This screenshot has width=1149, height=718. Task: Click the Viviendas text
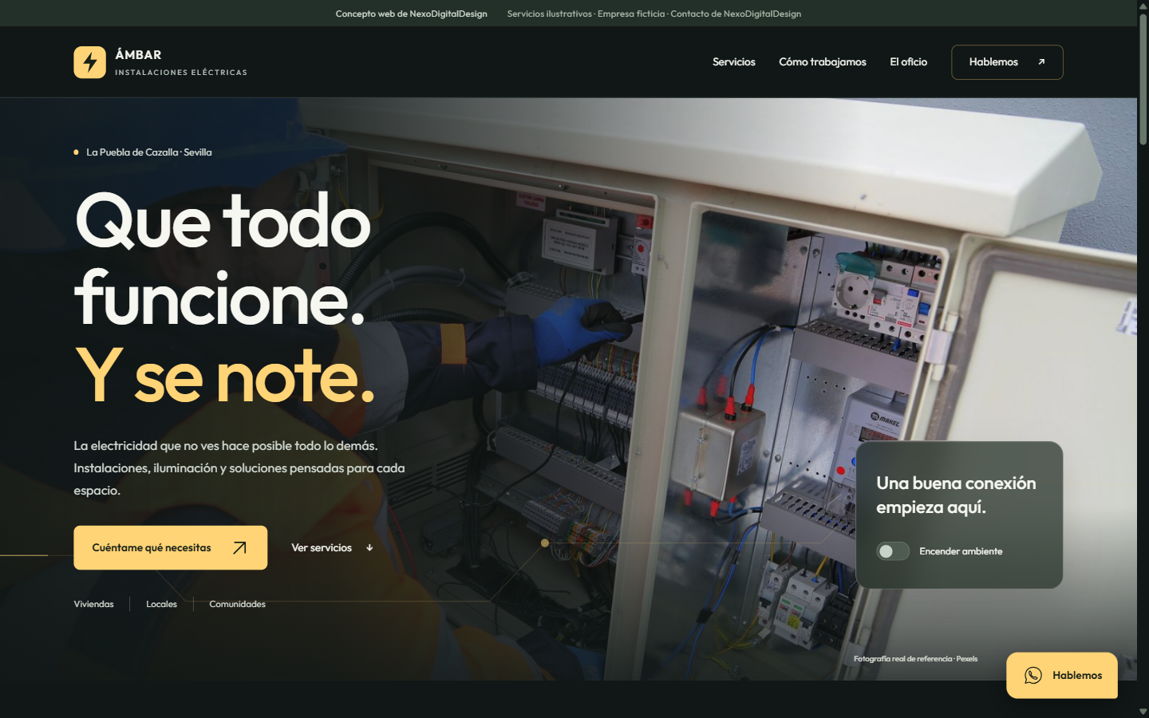tap(93, 604)
